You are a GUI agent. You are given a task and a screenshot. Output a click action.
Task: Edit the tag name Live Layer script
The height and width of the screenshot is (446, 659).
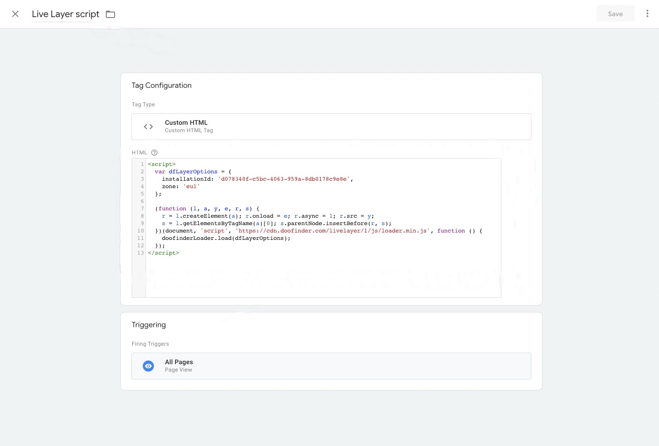click(66, 14)
